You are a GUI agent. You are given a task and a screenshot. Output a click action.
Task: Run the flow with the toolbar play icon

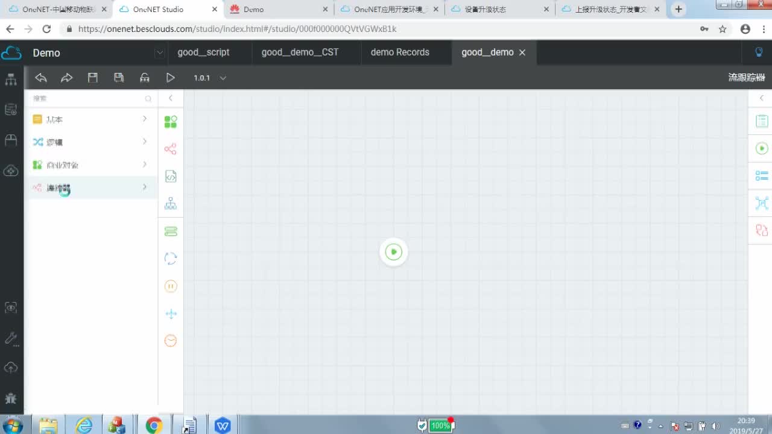point(171,77)
